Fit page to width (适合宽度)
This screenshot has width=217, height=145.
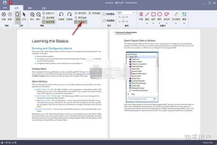click(x=49, y=17)
